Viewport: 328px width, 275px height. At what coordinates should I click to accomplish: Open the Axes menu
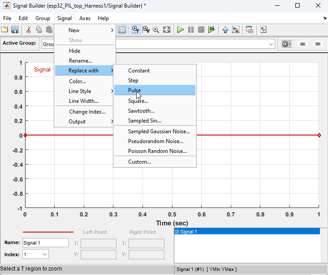[x=85, y=18]
